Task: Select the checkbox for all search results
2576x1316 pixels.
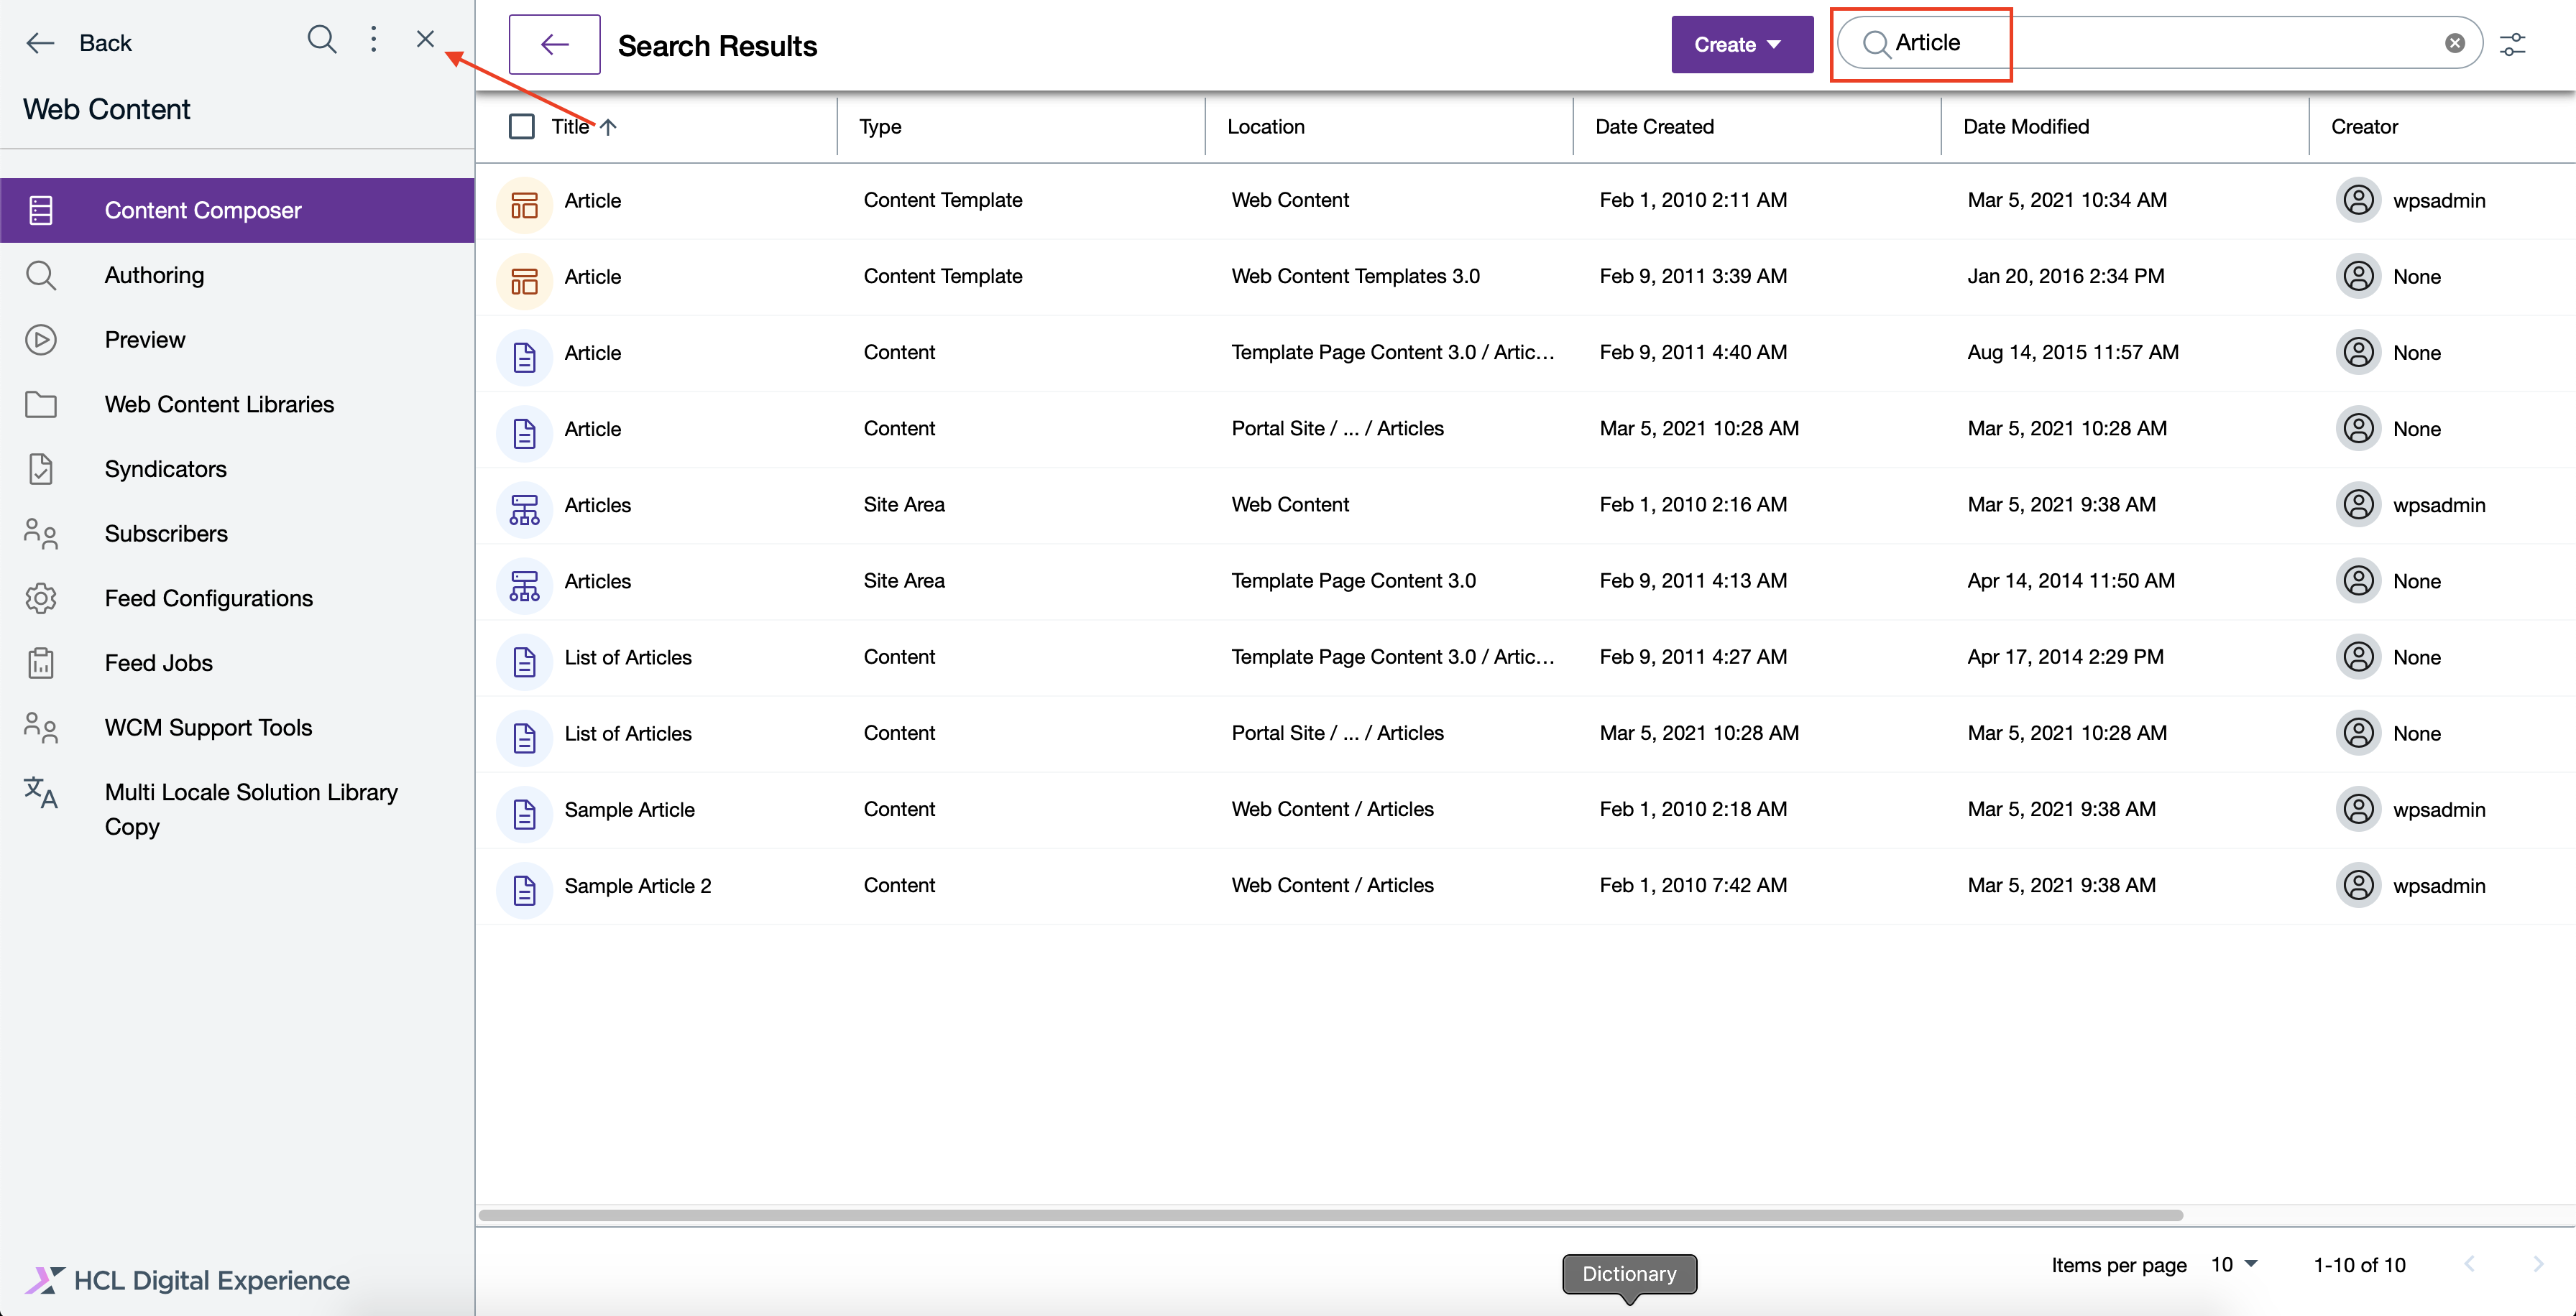Action: click(x=522, y=127)
